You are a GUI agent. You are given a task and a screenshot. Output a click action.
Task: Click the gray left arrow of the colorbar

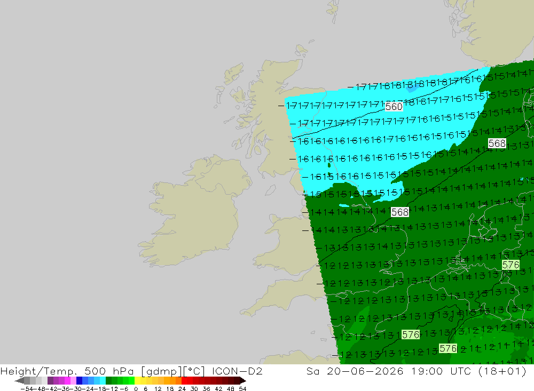19,380
